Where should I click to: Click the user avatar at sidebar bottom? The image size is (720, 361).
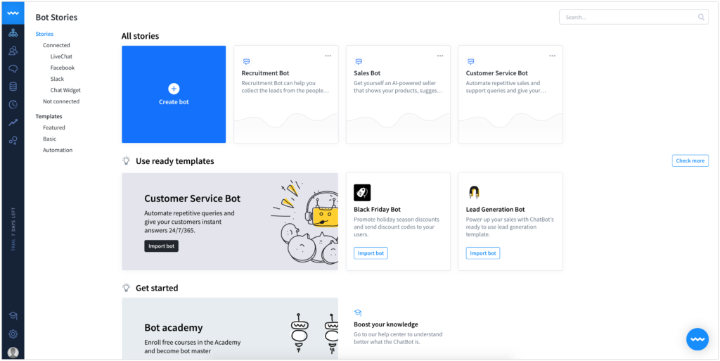pos(13,353)
